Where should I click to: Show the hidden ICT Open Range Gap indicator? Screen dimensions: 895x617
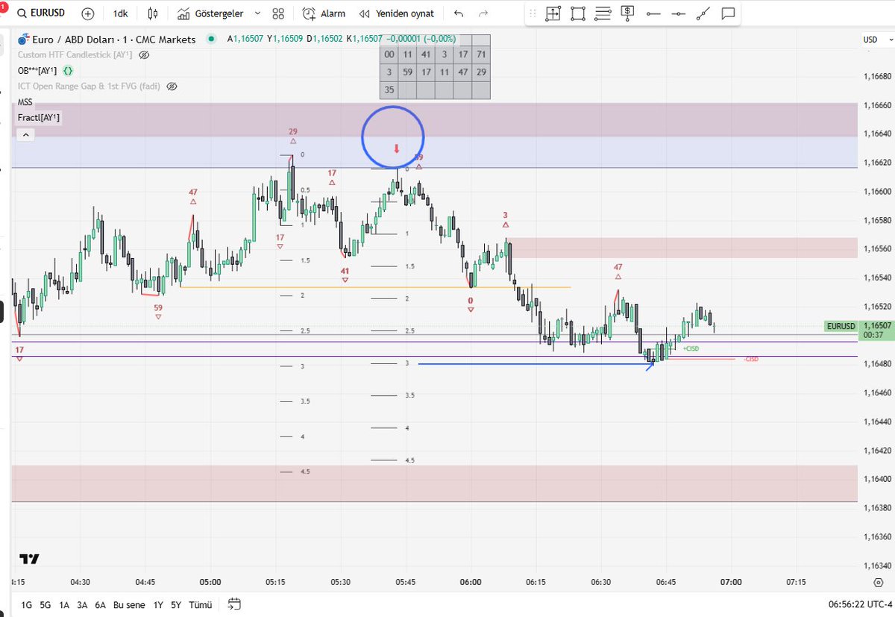(x=172, y=87)
